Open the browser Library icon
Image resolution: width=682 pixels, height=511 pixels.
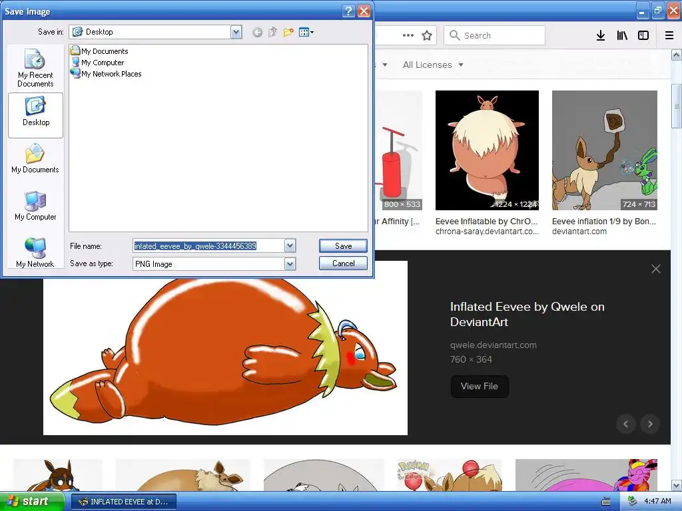pos(622,35)
